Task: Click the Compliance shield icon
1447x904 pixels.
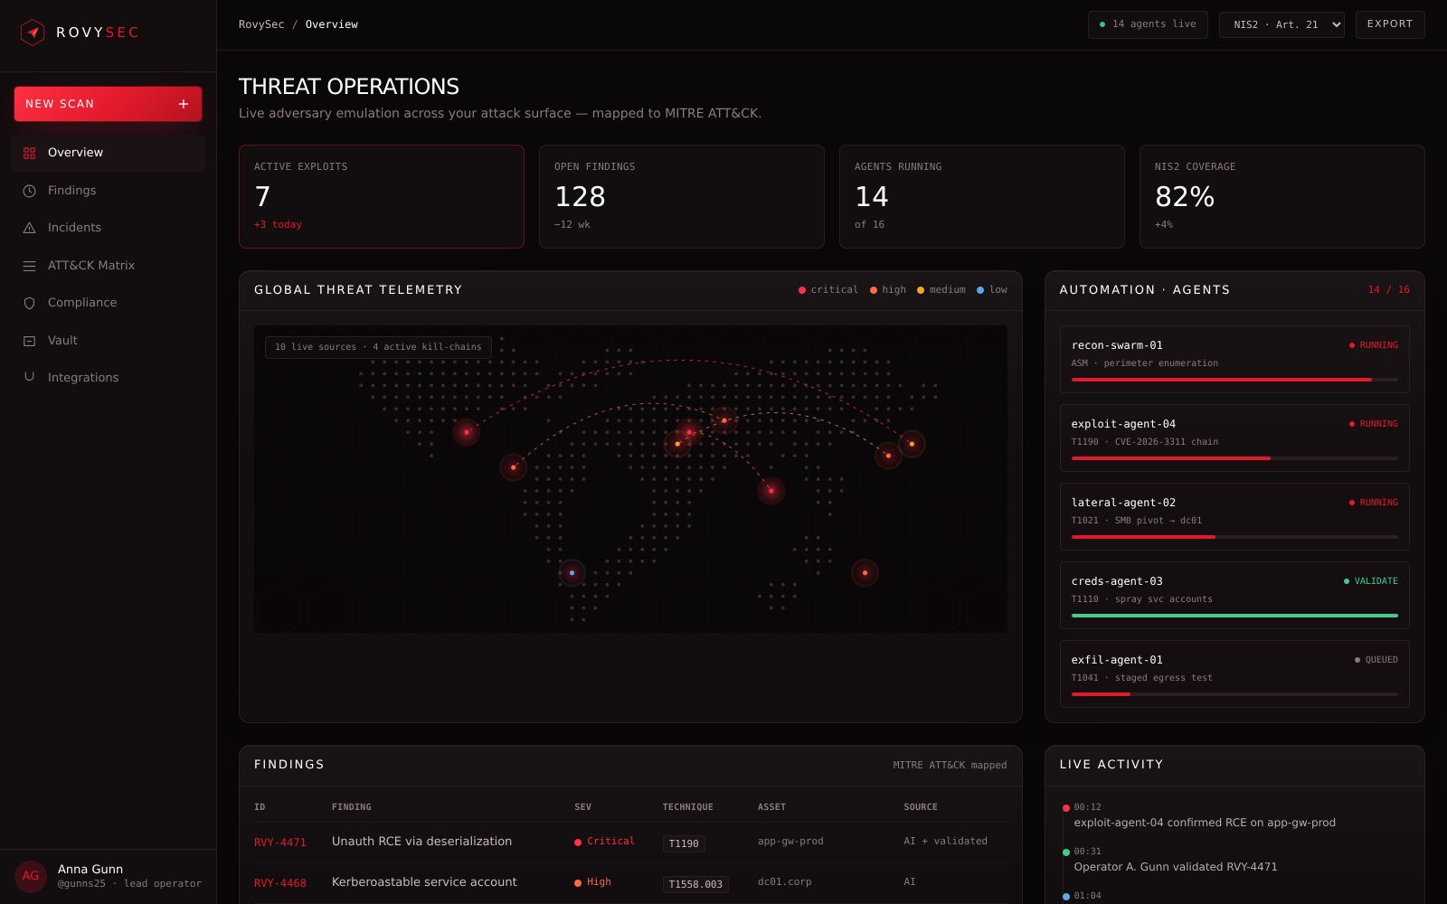Action: (29, 303)
